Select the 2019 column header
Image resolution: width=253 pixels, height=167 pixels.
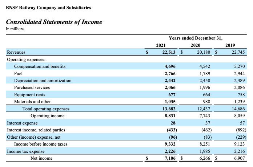click(230, 45)
